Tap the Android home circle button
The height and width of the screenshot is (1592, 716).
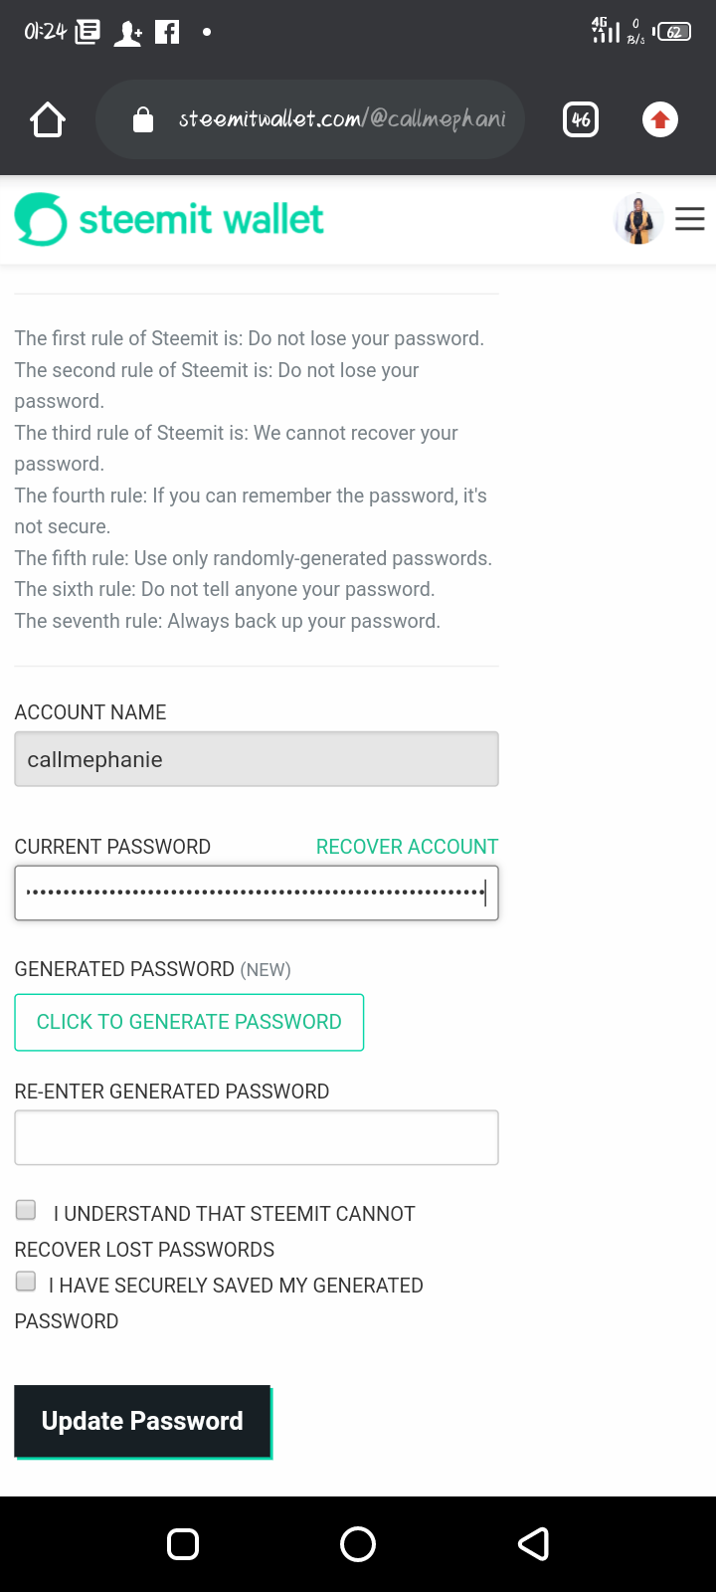click(x=358, y=1544)
